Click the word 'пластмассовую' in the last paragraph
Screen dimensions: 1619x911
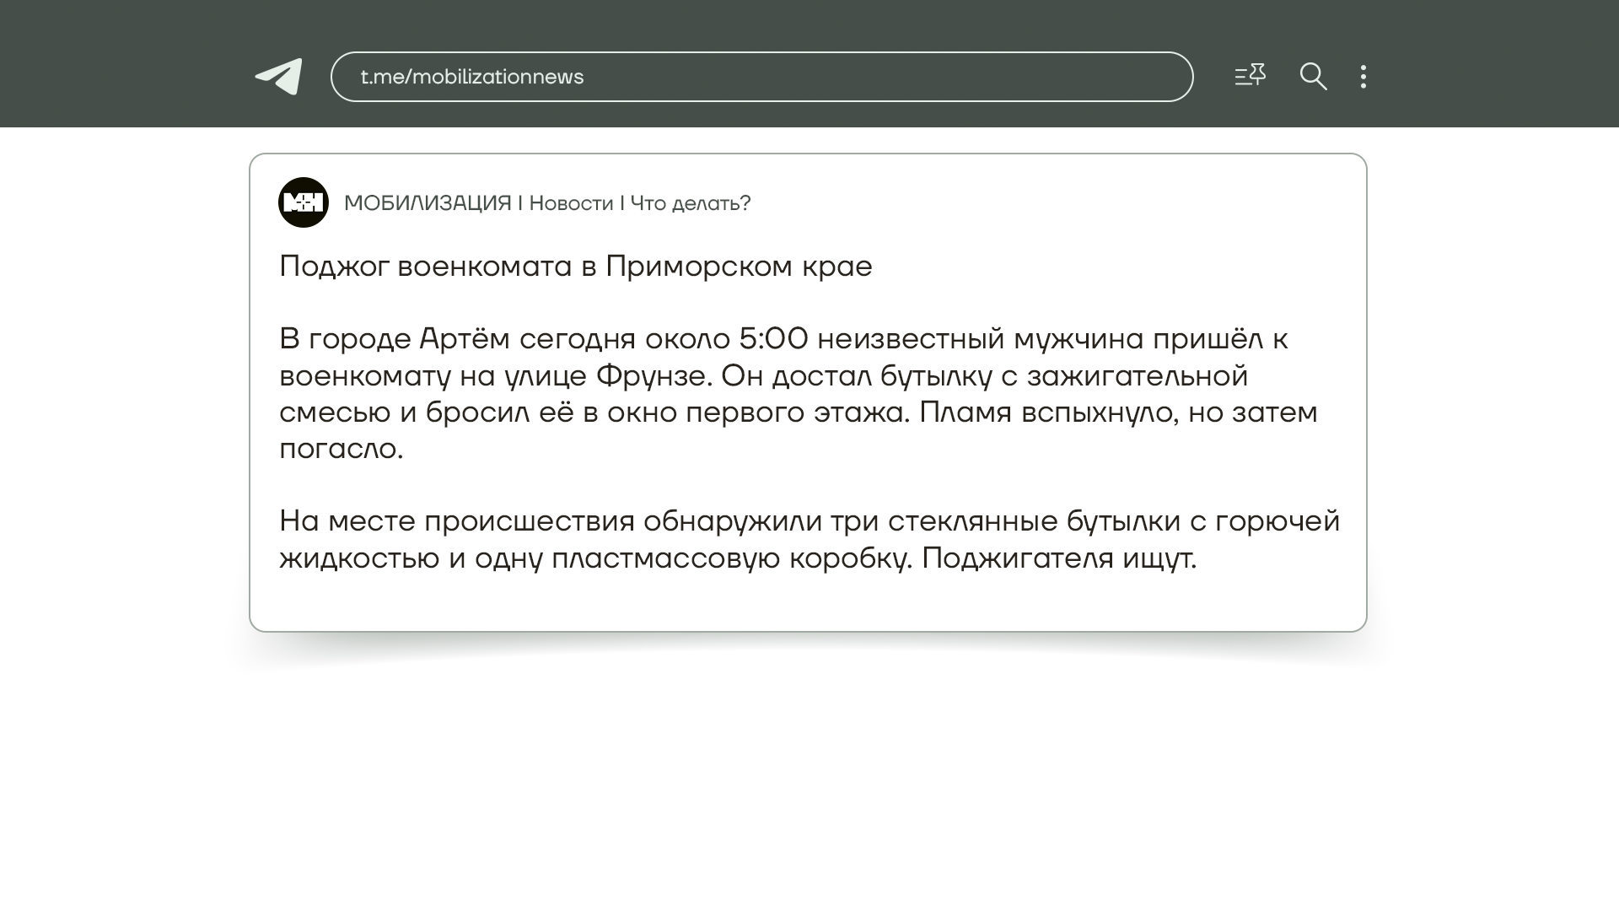pos(665,558)
